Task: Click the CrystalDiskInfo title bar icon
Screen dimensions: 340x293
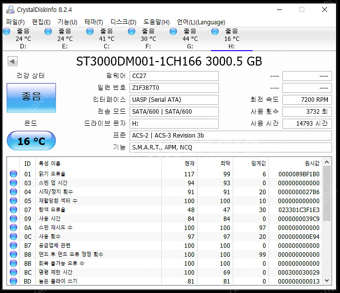Action: tap(10, 9)
